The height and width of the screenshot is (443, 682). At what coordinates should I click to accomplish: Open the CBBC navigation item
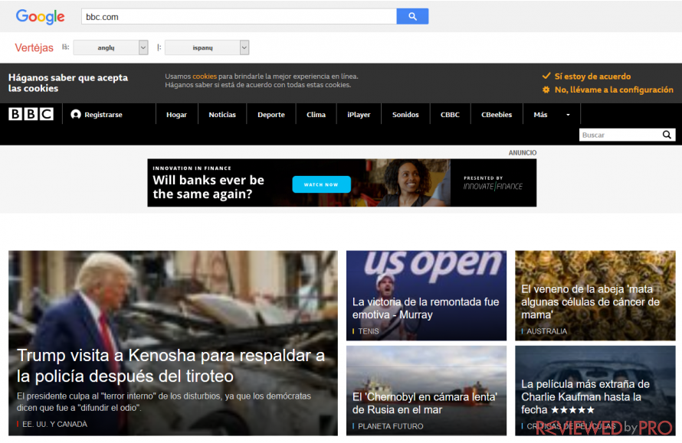(450, 115)
